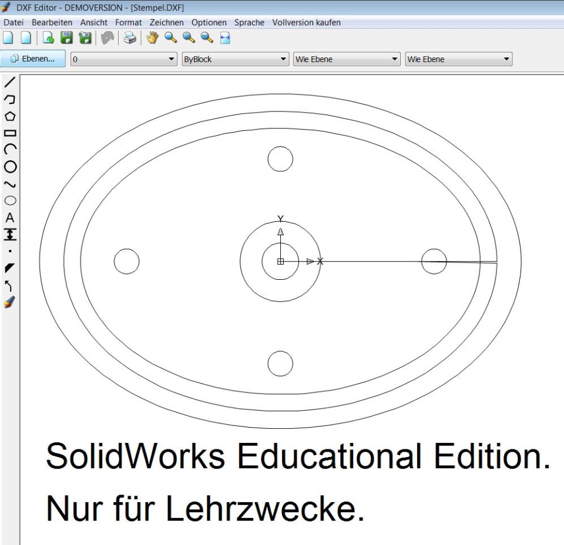The image size is (564, 545).
Task: Open the last Wie Ebene dropdown
Action: coord(459,59)
